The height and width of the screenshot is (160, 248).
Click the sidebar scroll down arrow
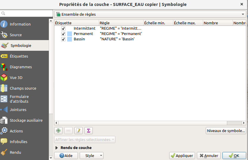[x=51, y=158]
